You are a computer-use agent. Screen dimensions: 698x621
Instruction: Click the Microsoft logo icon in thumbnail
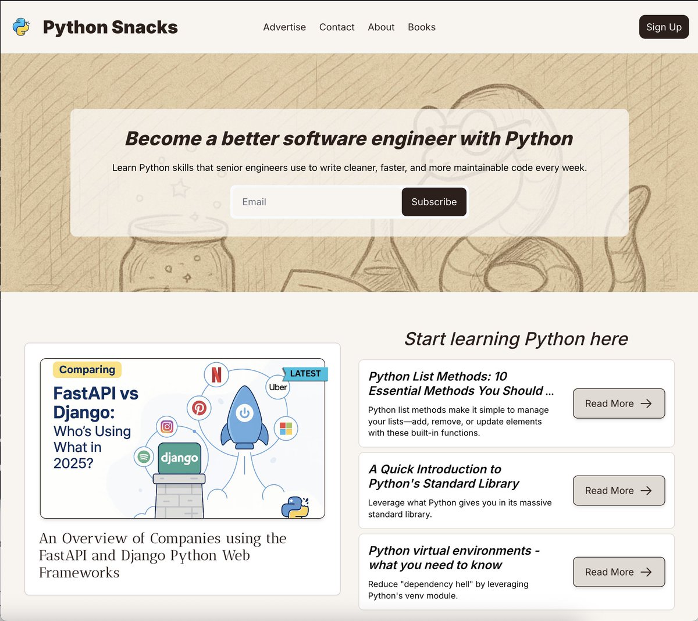click(x=286, y=429)
